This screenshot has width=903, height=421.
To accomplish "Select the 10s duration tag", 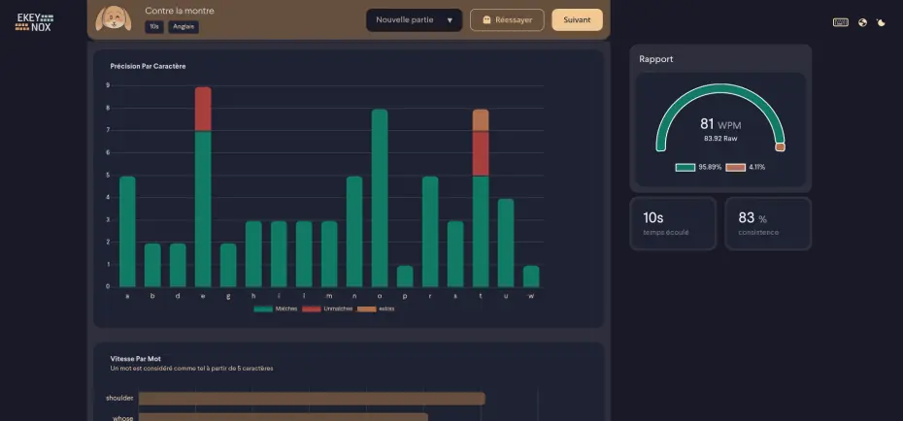I will [x=153, y=27].
